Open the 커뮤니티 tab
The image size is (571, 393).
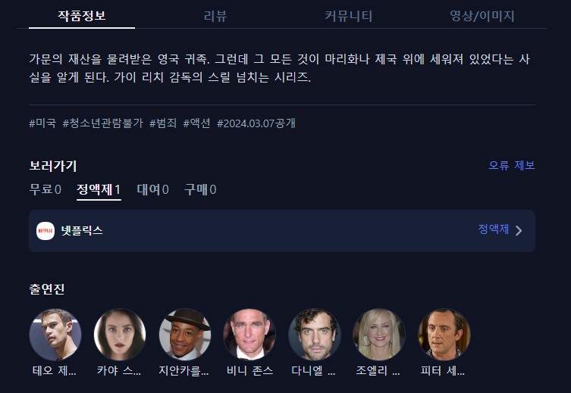349,16
